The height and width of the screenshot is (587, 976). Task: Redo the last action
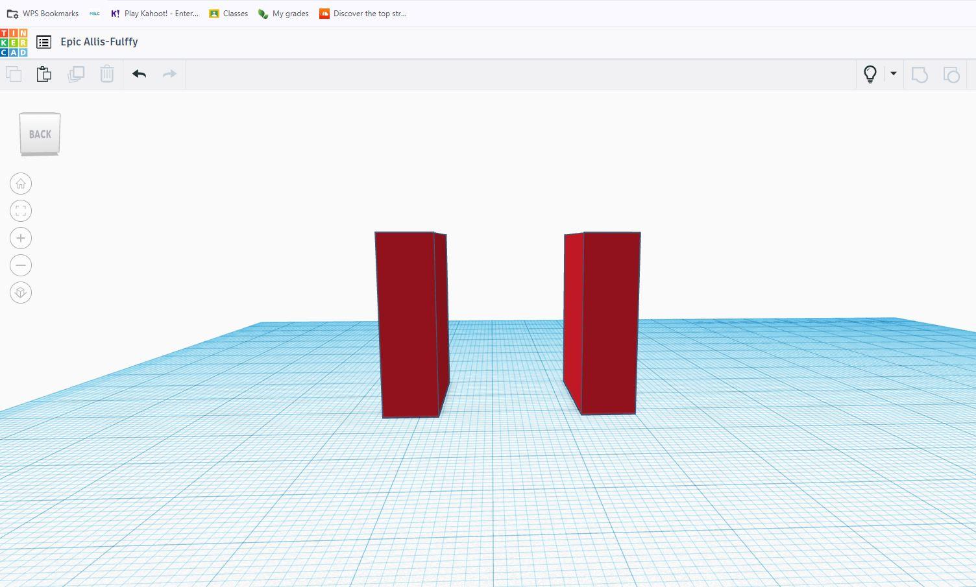tap(169, 74)
